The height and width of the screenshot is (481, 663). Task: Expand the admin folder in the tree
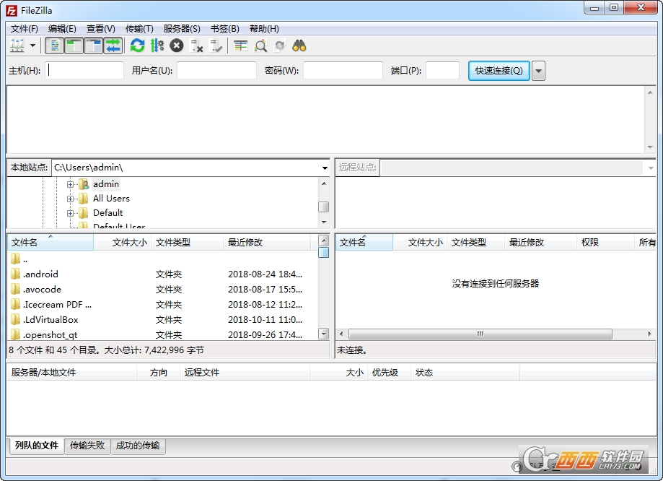pyautogui.click(x=70, y=184)
